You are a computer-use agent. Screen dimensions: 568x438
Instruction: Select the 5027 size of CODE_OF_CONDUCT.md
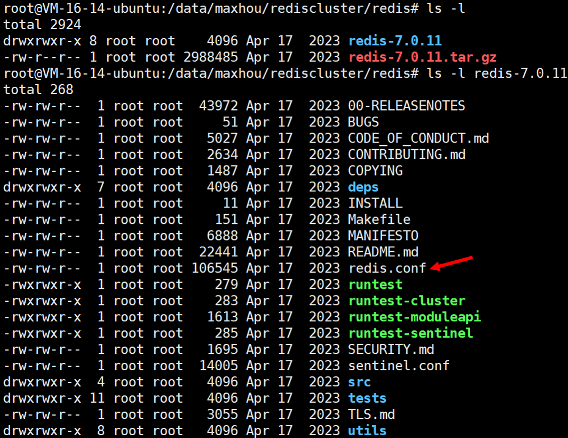tap(223, 139)
